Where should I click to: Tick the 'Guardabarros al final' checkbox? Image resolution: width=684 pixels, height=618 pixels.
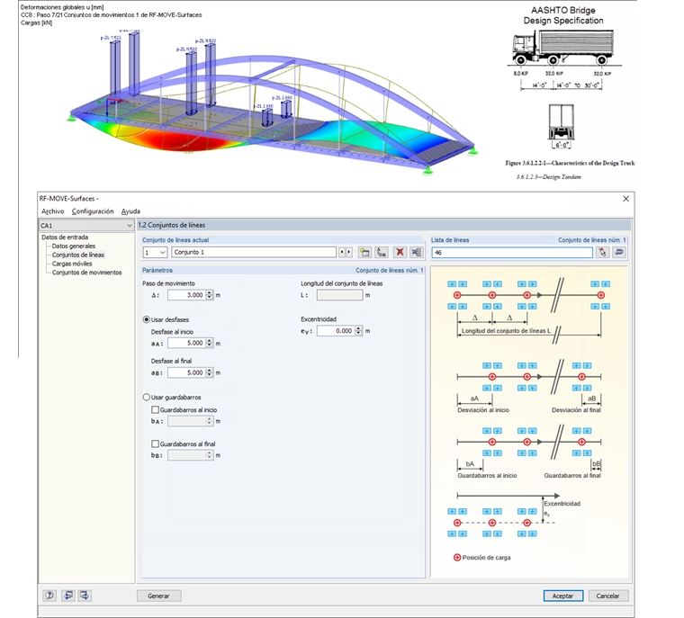coord(155,443)
